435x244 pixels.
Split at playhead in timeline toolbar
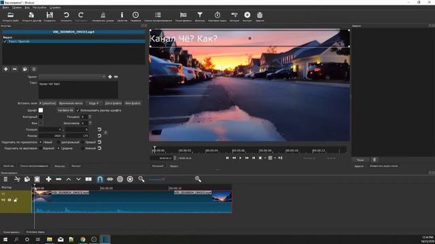point(88,179)
